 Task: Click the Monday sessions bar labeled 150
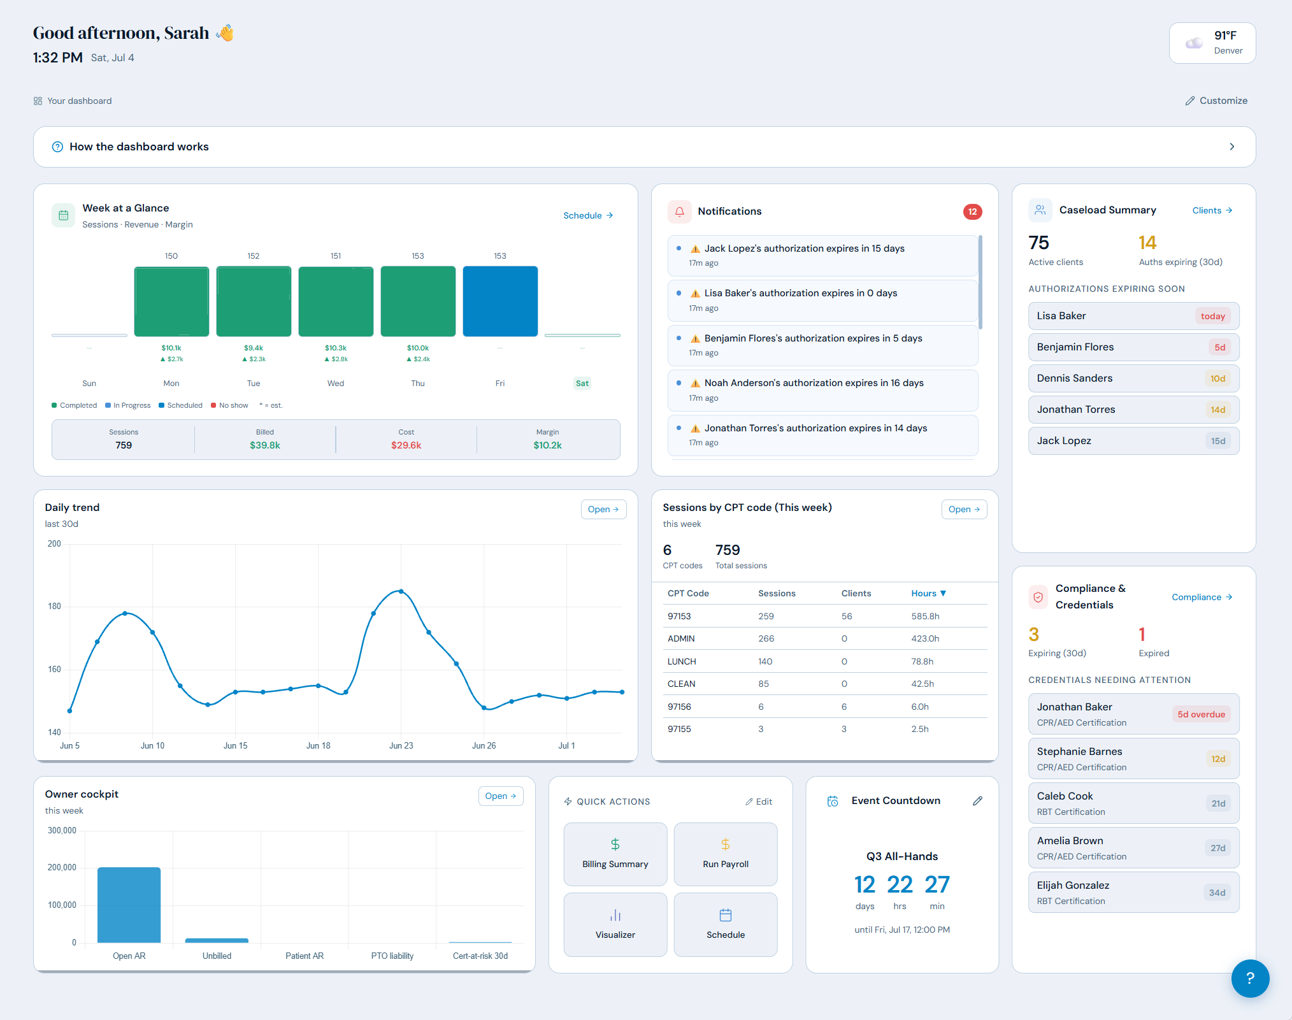click(171, 301)
